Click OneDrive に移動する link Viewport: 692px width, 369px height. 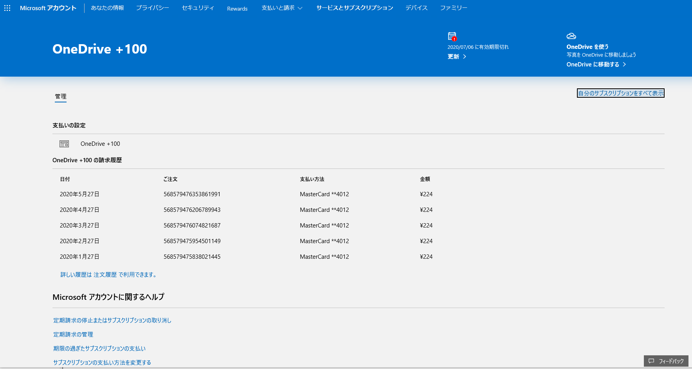click(x=593, y=64)
